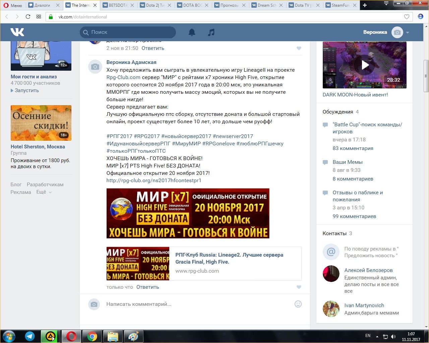Click the volume speaker tray icon
Viewport: 429px width, 343px height.
pyautogui.click(x=393, y=337)
